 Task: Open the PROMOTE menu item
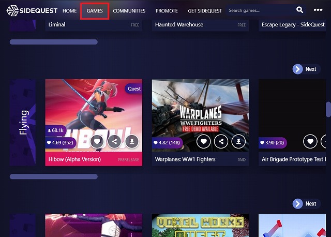pos(167,11)
